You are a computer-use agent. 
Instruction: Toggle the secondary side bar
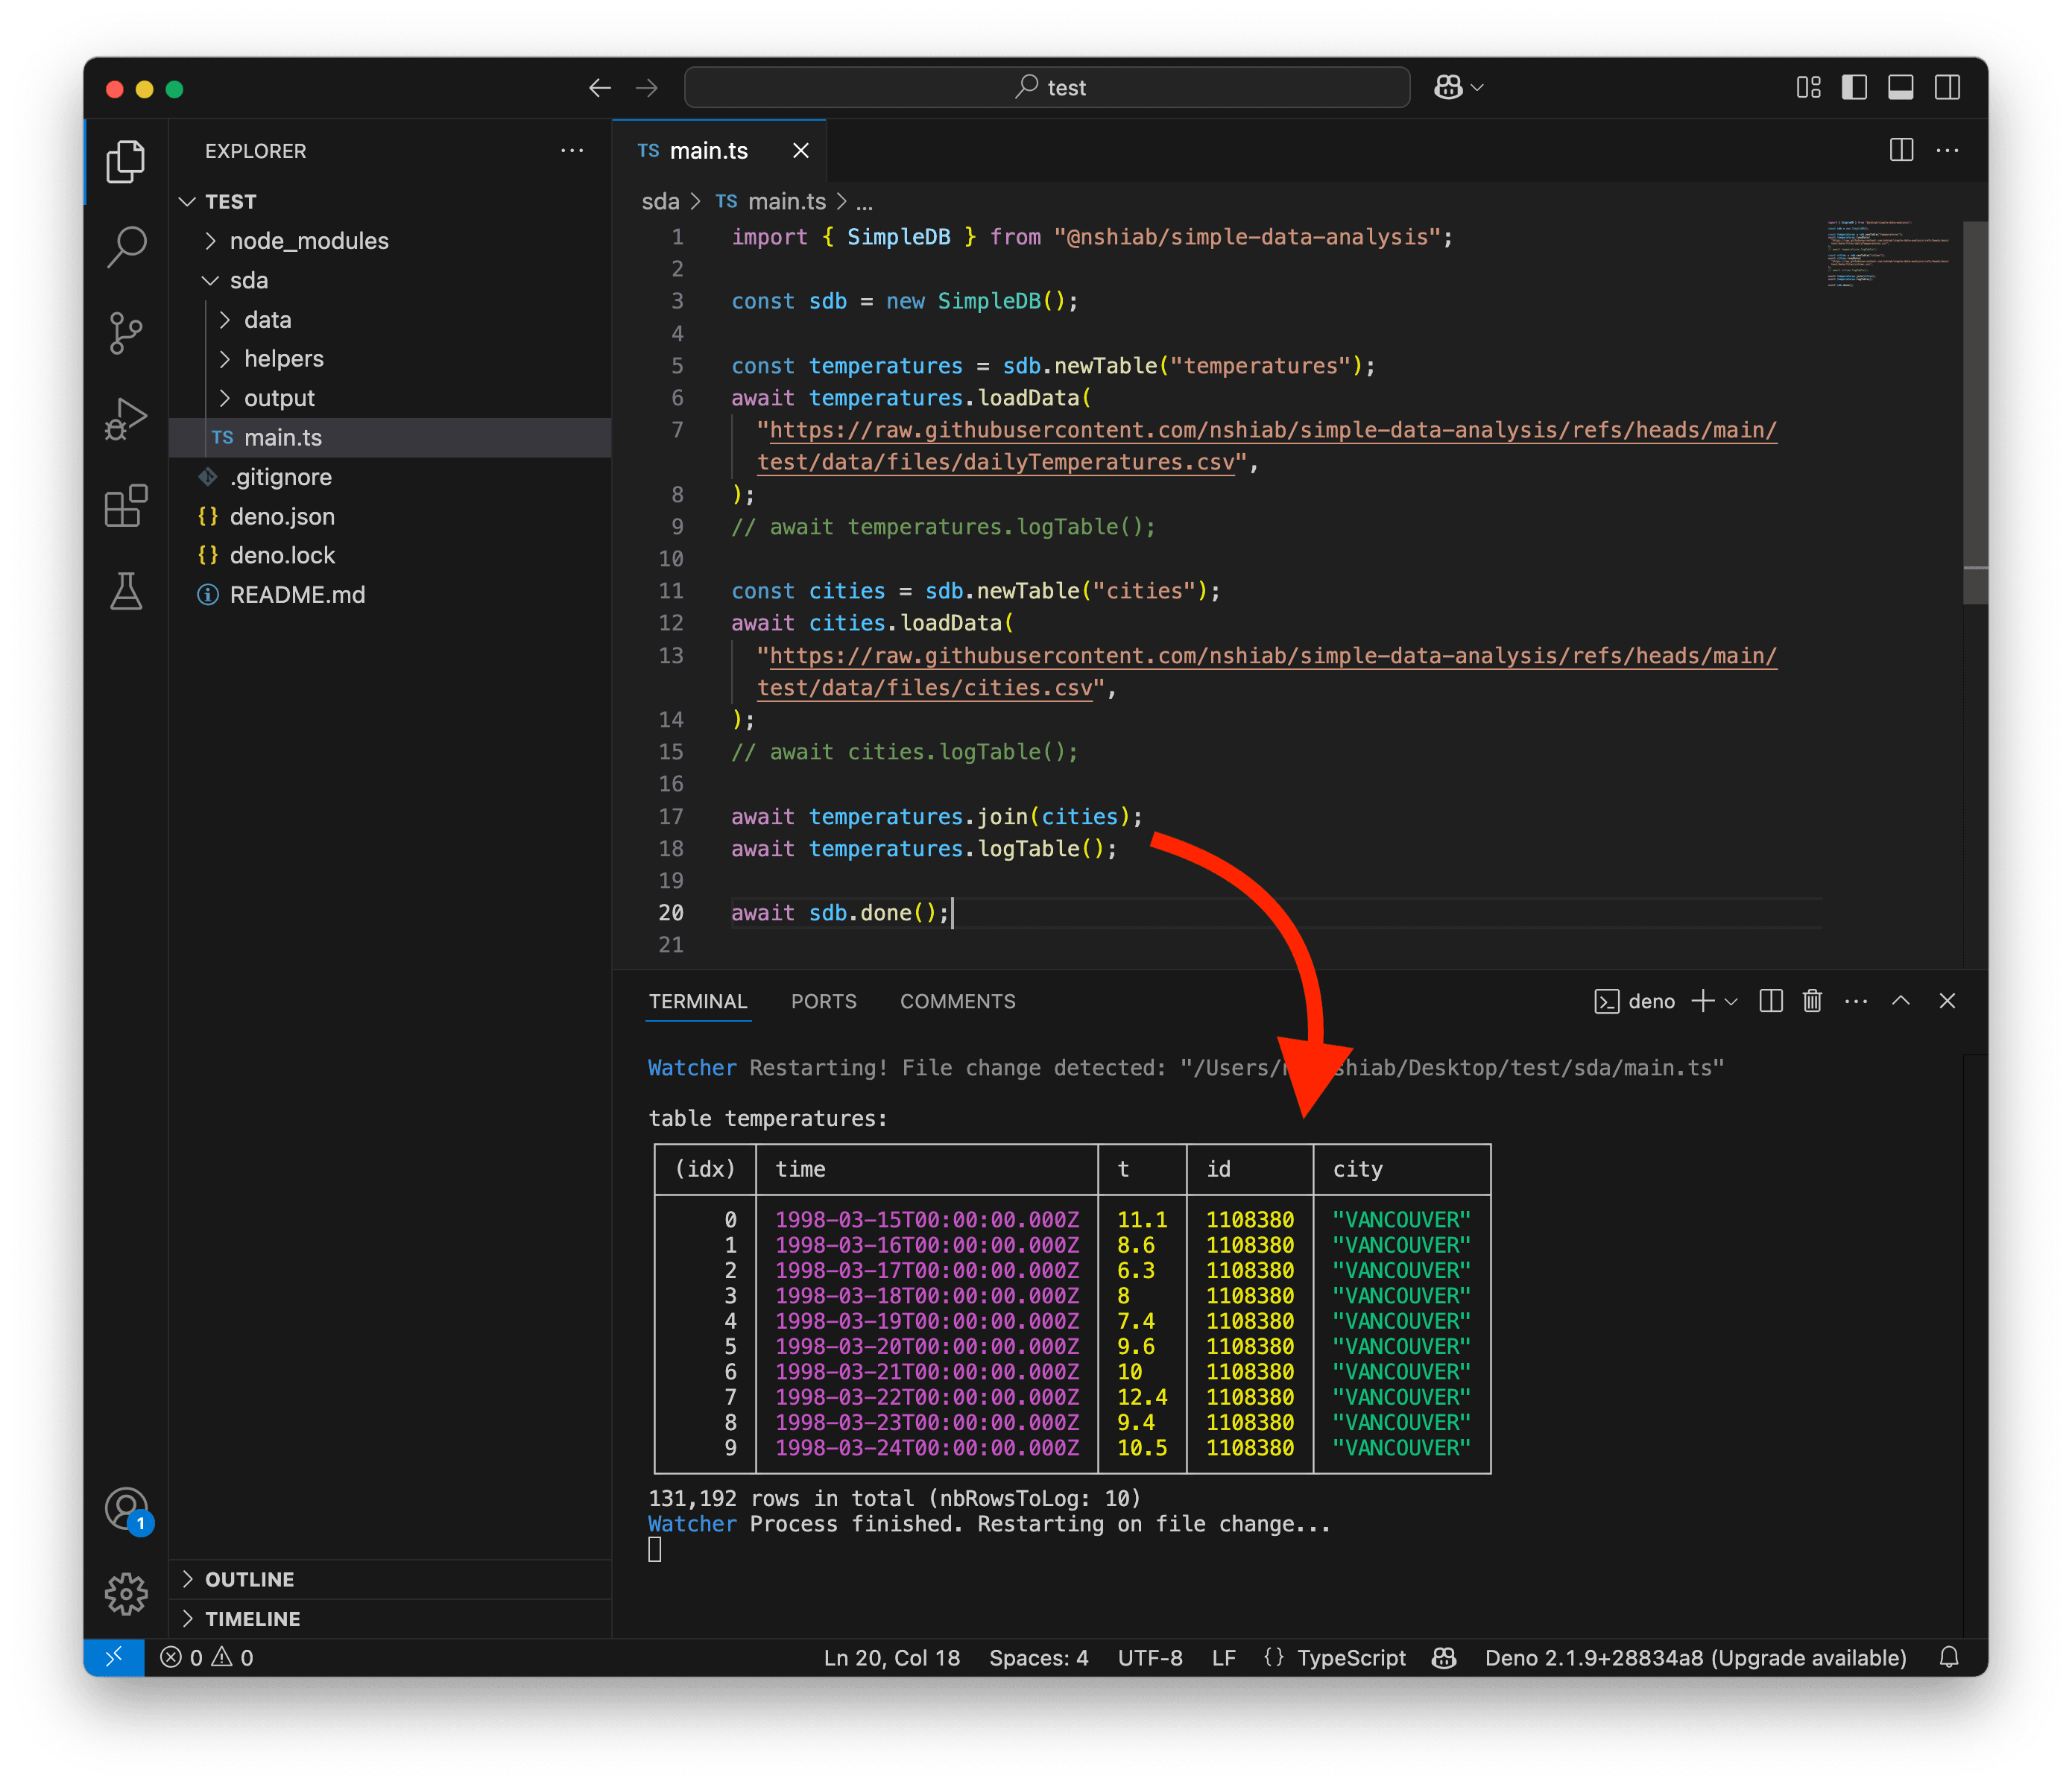pyautogui.click(x=1947, y=88)
